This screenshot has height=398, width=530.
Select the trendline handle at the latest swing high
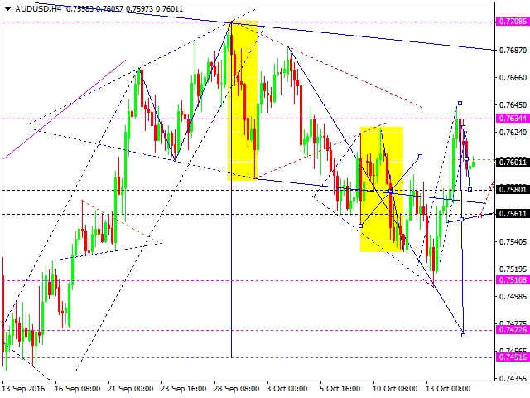460,103
